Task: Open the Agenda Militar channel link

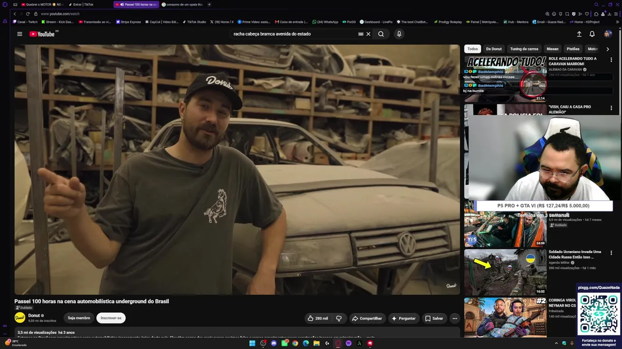Action: click(x=559, y=263)
